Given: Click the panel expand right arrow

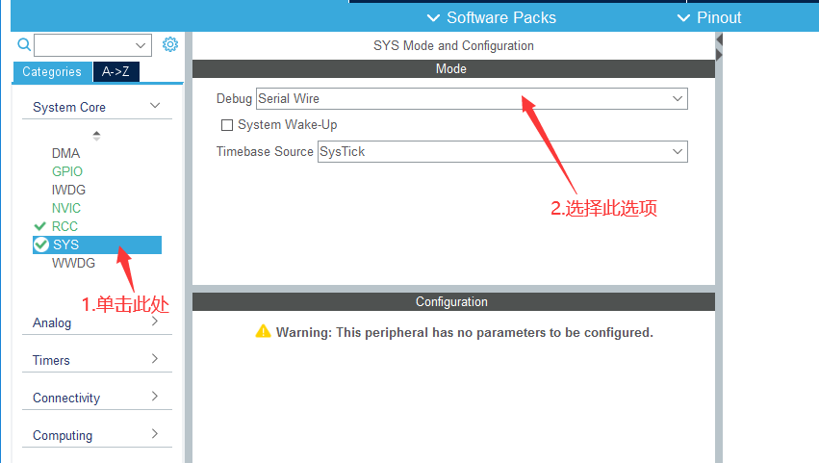Looking at the screenshot, I should tap(719, 55).
